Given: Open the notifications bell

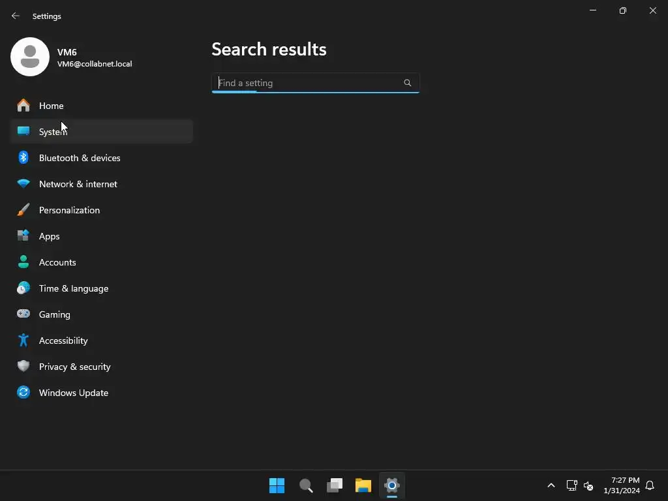Looking at the screenshot, I should 650,485.
